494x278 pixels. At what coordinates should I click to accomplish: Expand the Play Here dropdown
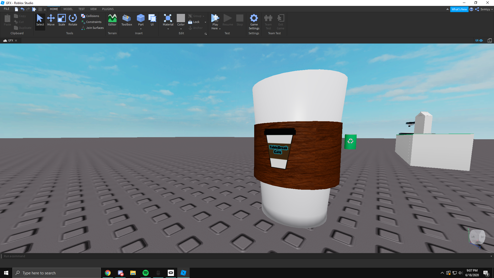[220, 29]
